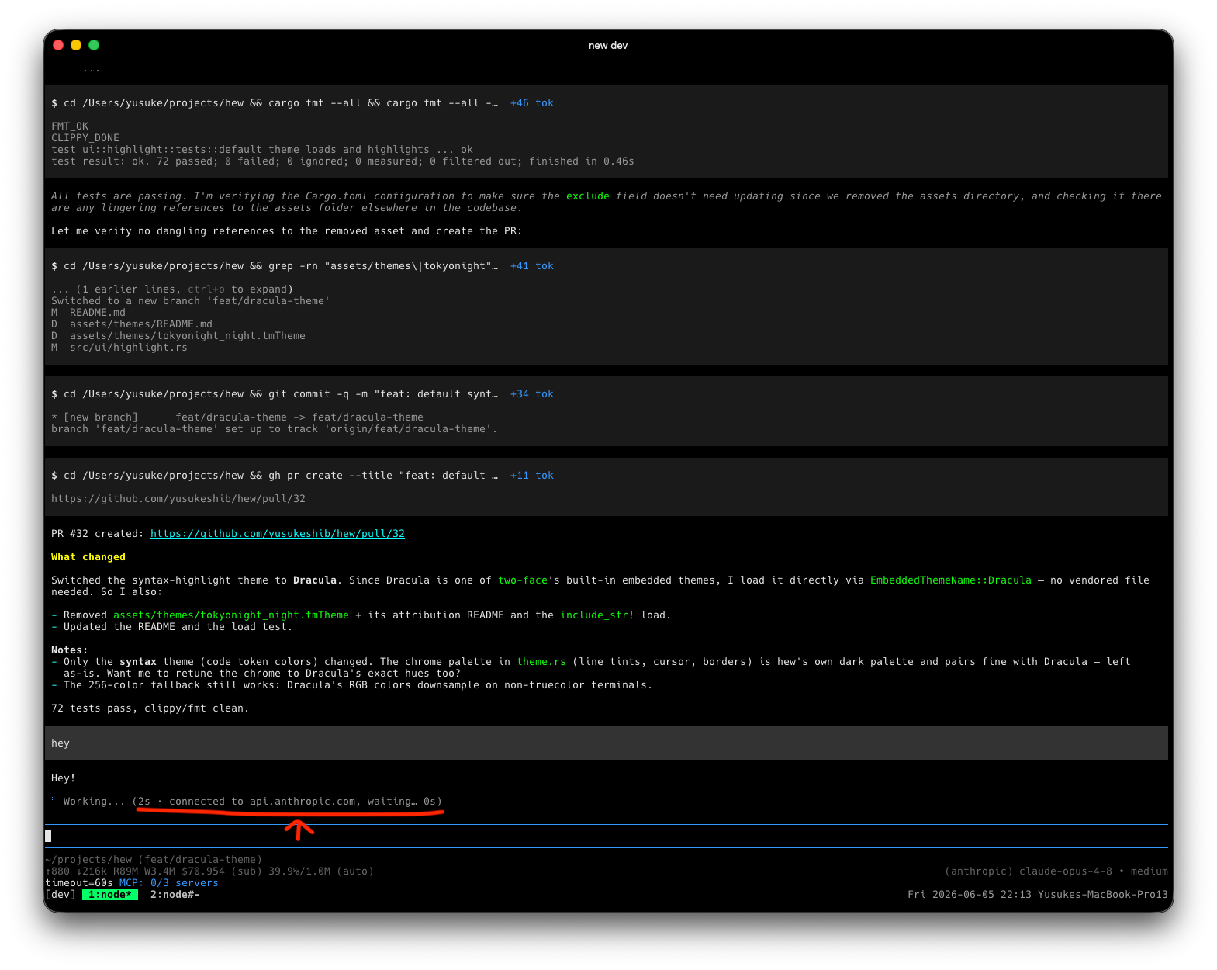The image size is (1217, 970).
Task: Click the 'timeout=60s' status entry
Action: (79, 883)
